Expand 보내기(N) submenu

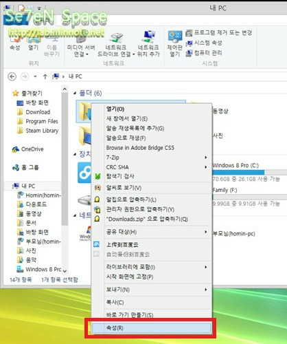pyautogui.click(x=151, y=290)
